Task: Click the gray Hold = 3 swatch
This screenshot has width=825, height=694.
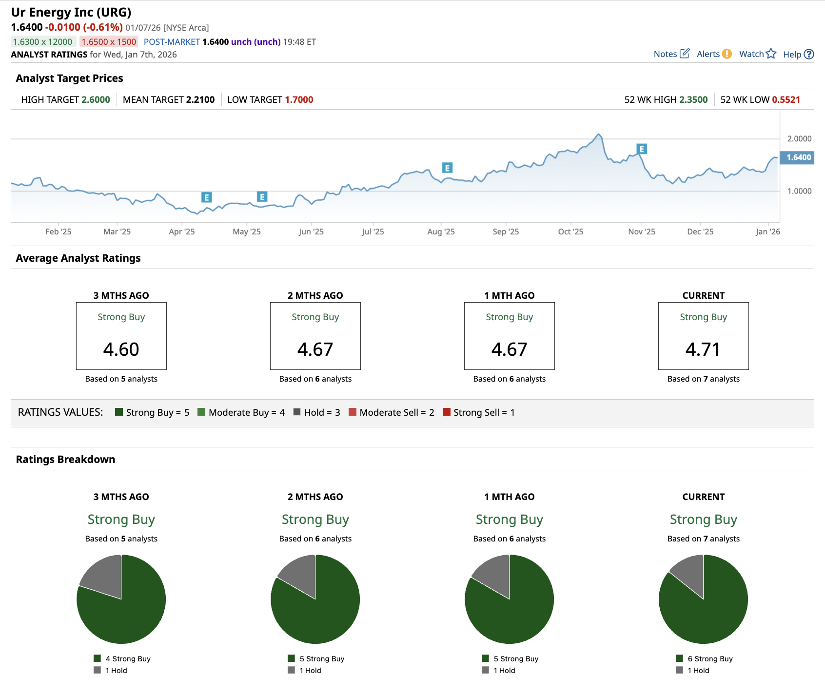Action: (297, 412)
